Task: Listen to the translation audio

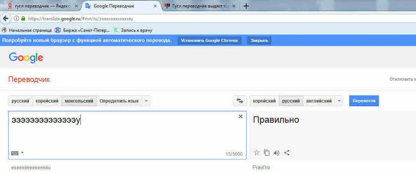Action: pyautogui.click(x=277, y=153)
